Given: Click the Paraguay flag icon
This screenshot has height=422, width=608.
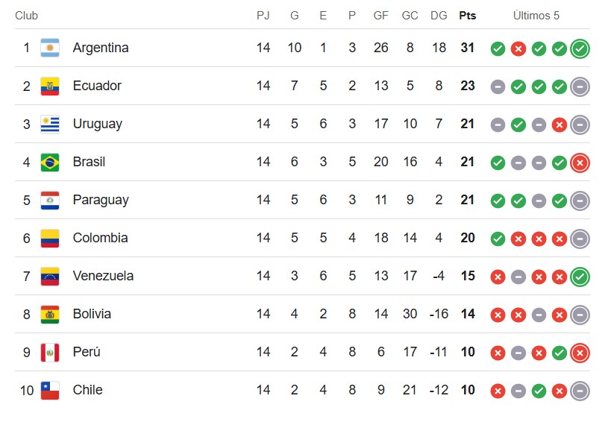Looking at the screenshot, I should (50, 200).
